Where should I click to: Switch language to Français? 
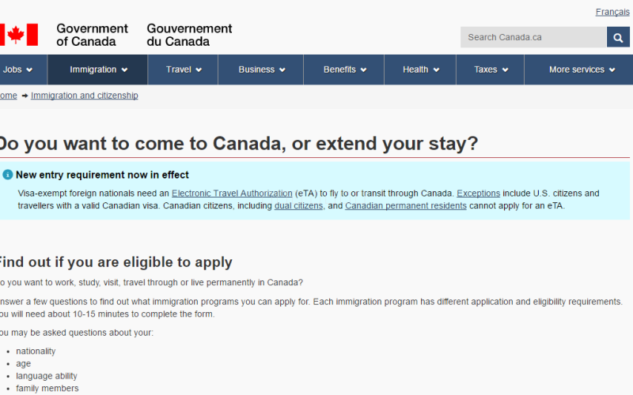point(612,12)
